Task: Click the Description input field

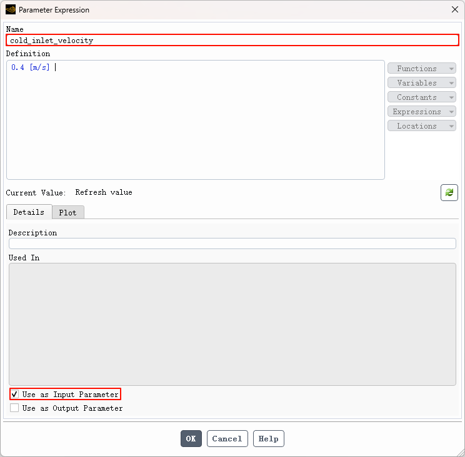Action: 232,243
